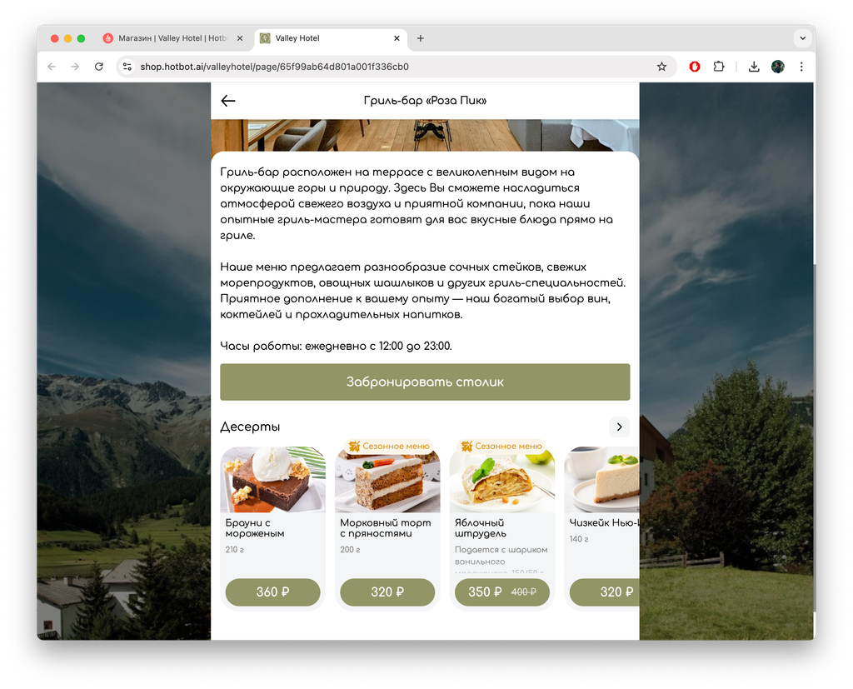The width and height of the screenshot is (853, 689).
Task: Add Яблочный штрудель for 350 ₽
Action: pyautogui.click(x=501, y=592)
